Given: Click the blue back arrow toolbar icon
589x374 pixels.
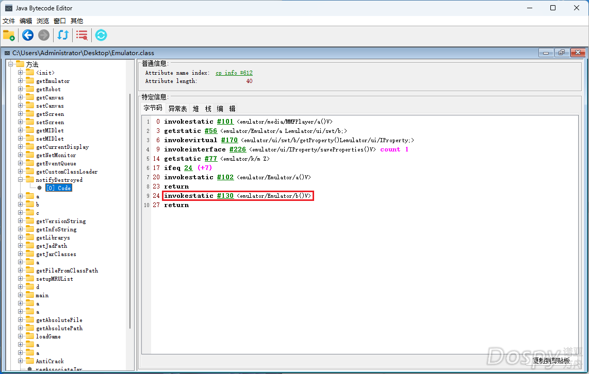Looking at the screenshot, I should click(28, 35).
